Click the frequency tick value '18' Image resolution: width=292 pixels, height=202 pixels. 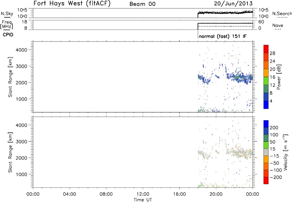pyautogui.click(x=24, y=22)
